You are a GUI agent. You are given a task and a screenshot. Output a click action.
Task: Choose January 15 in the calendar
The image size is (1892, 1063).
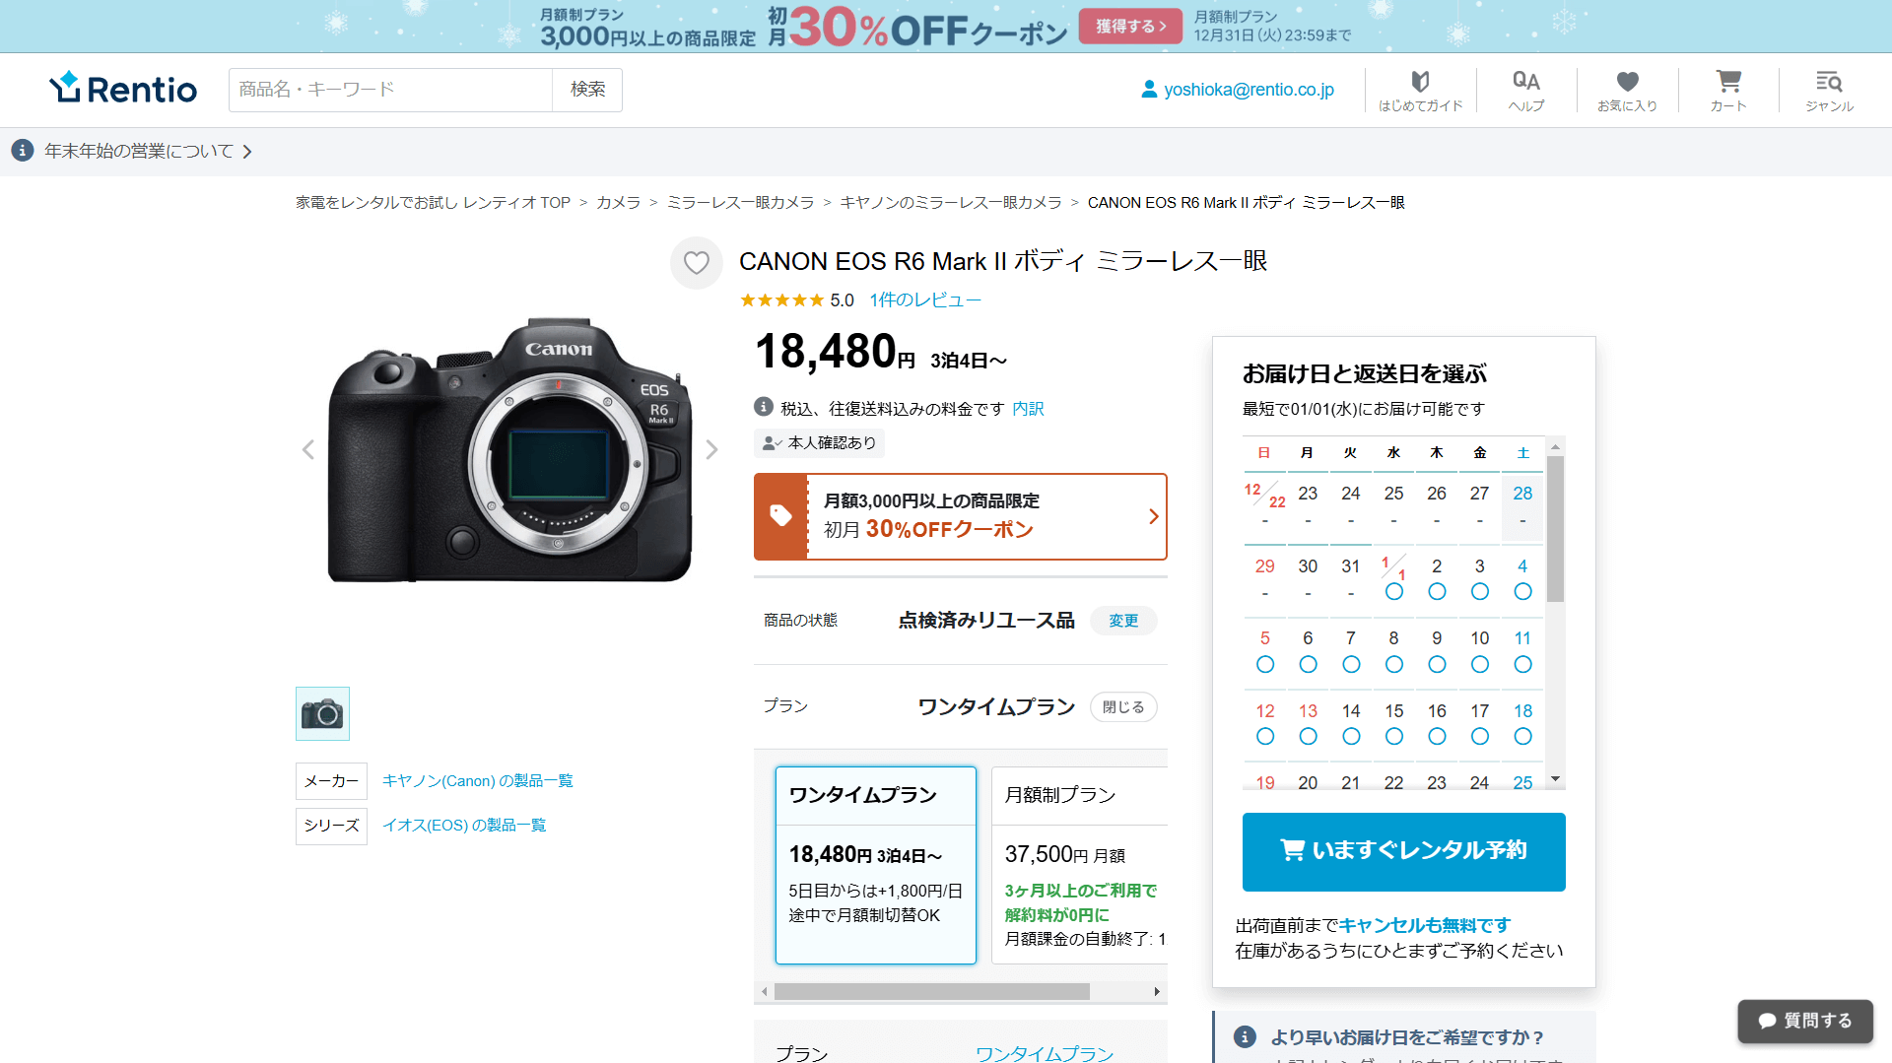pos(1393,724)
